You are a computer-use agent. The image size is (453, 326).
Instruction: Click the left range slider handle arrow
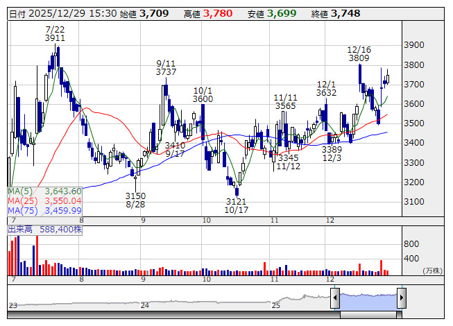[334, 299]
